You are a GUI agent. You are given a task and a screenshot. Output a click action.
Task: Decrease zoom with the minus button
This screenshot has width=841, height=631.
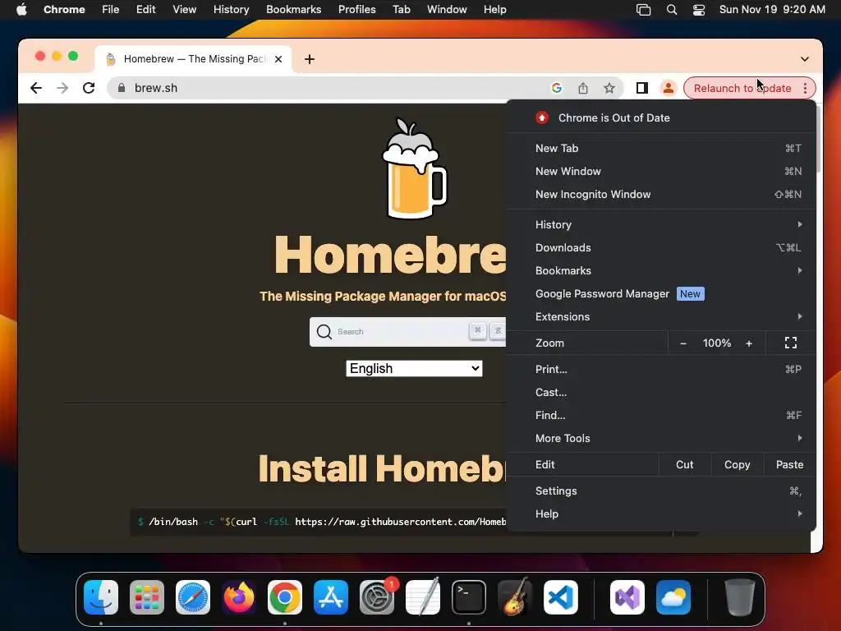[682, 343]
